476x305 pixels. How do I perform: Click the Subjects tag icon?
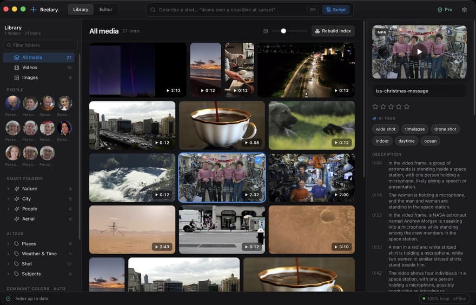click(x=16, y=274)
